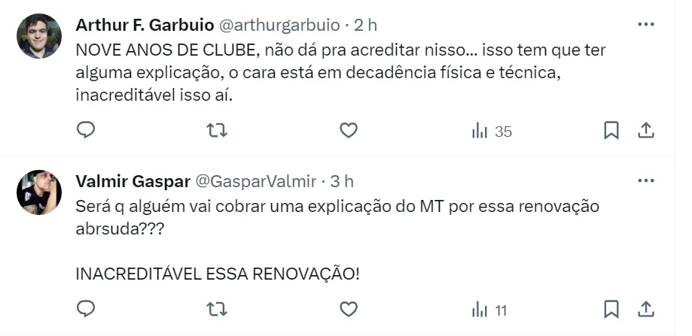
Task: Bookmark Arthur F. Garbuio's tweet
Action: (611, 131)
